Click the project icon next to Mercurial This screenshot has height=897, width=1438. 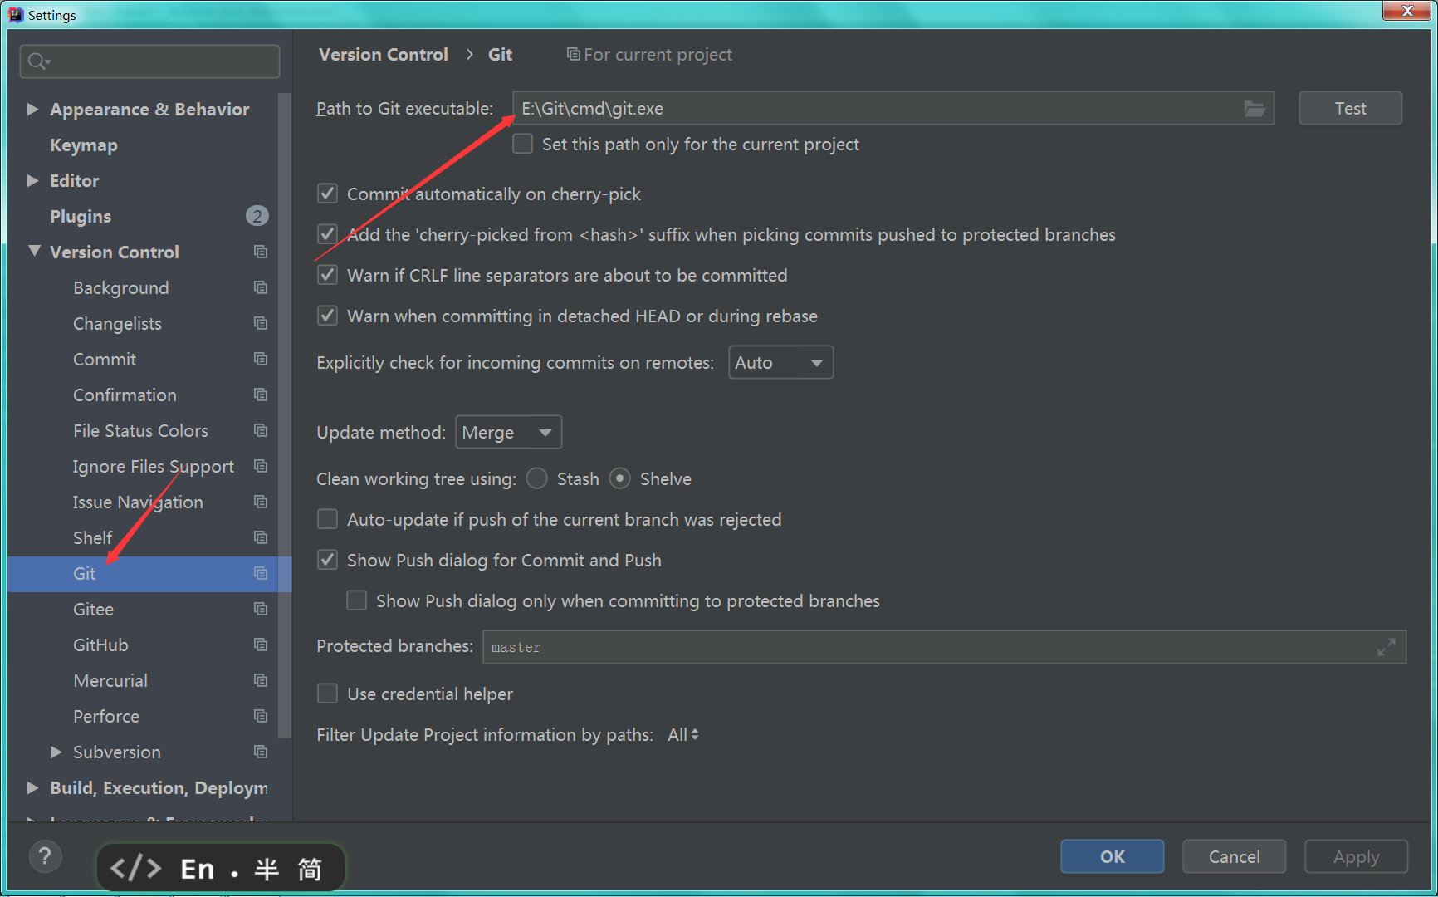pos(261,680)
